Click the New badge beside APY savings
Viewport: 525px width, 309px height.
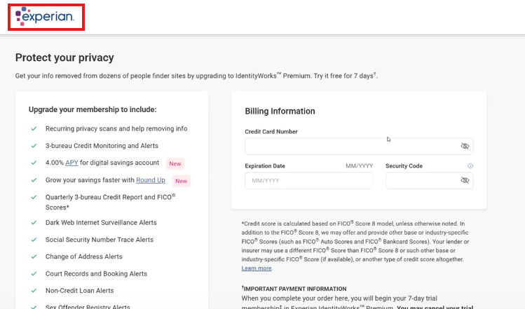[x=175, y=164]
